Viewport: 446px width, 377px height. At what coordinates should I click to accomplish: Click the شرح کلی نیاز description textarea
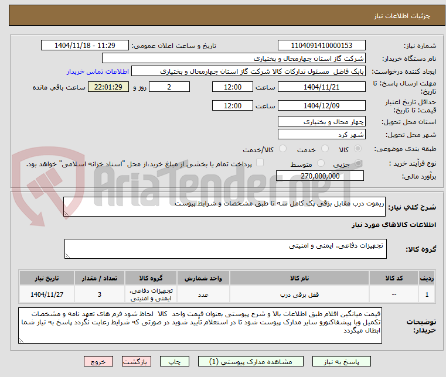point(224,207)
